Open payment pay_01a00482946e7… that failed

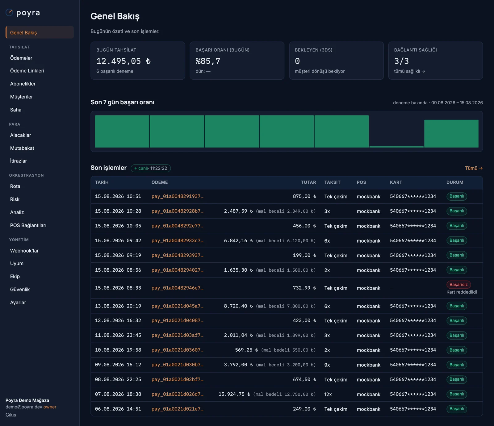177,288
